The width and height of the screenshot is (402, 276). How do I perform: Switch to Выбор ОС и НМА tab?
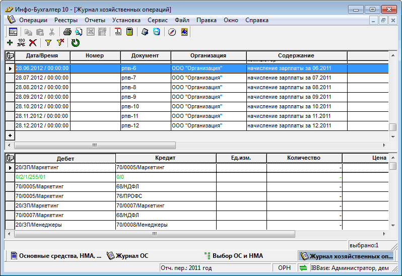point(234,256)
